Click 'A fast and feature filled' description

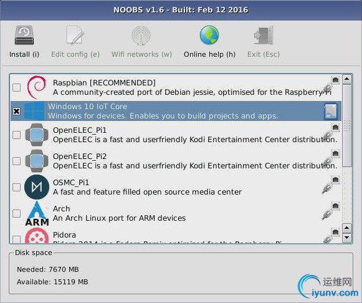(147, 192)
